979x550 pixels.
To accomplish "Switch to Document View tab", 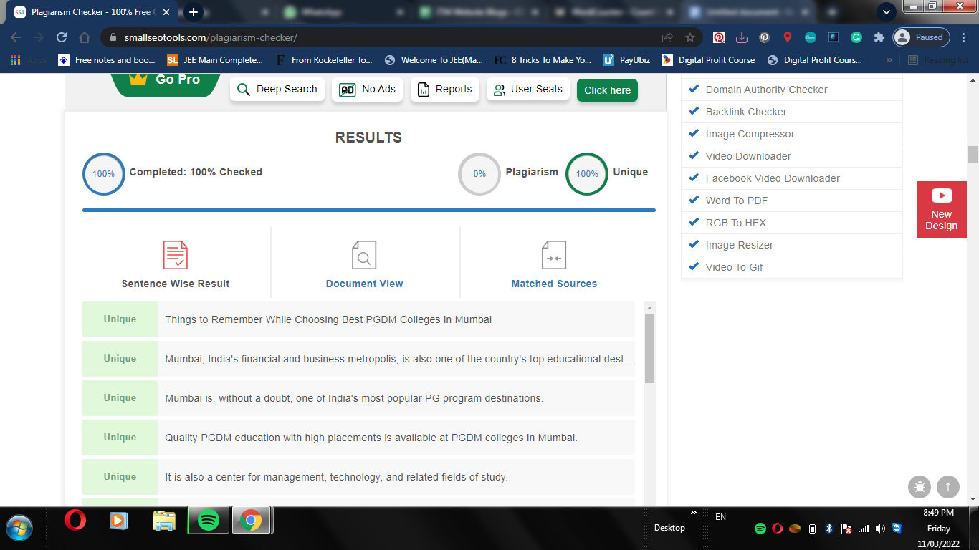I will point(364,284).
